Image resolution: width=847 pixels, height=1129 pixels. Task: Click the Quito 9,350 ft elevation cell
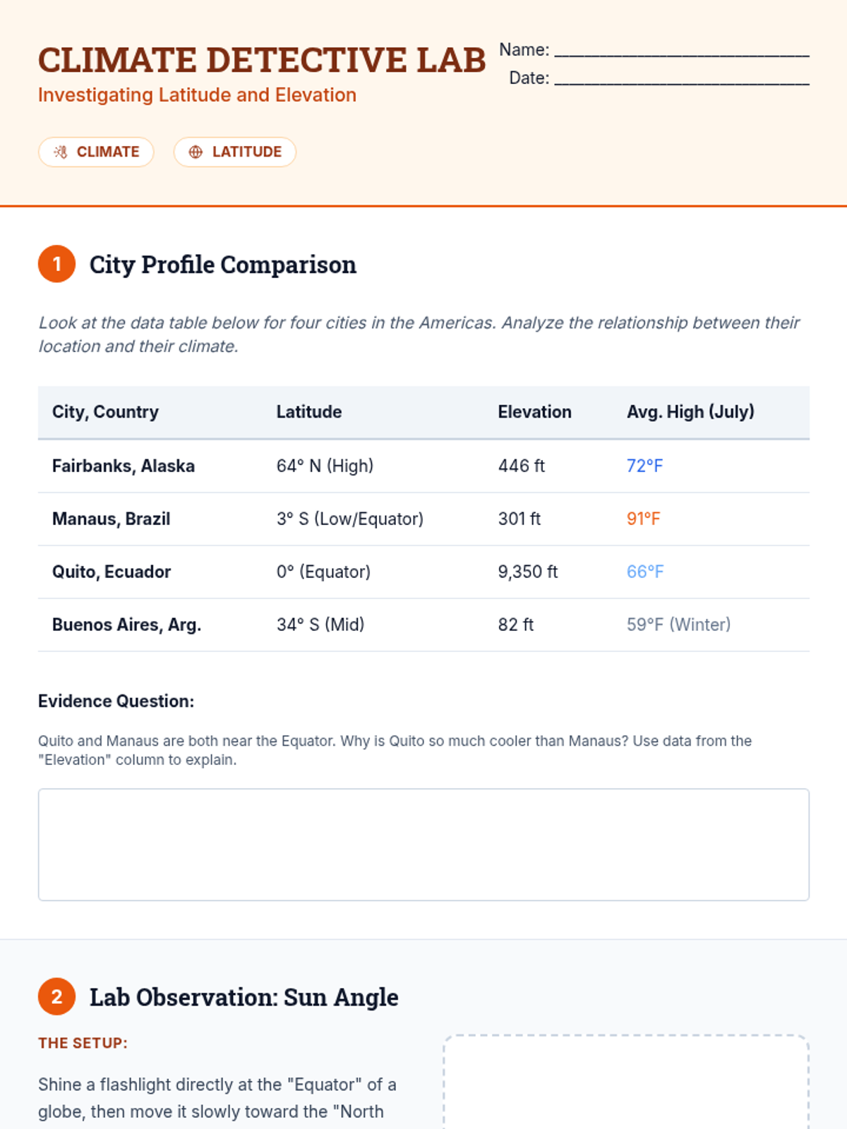[527, 572]
